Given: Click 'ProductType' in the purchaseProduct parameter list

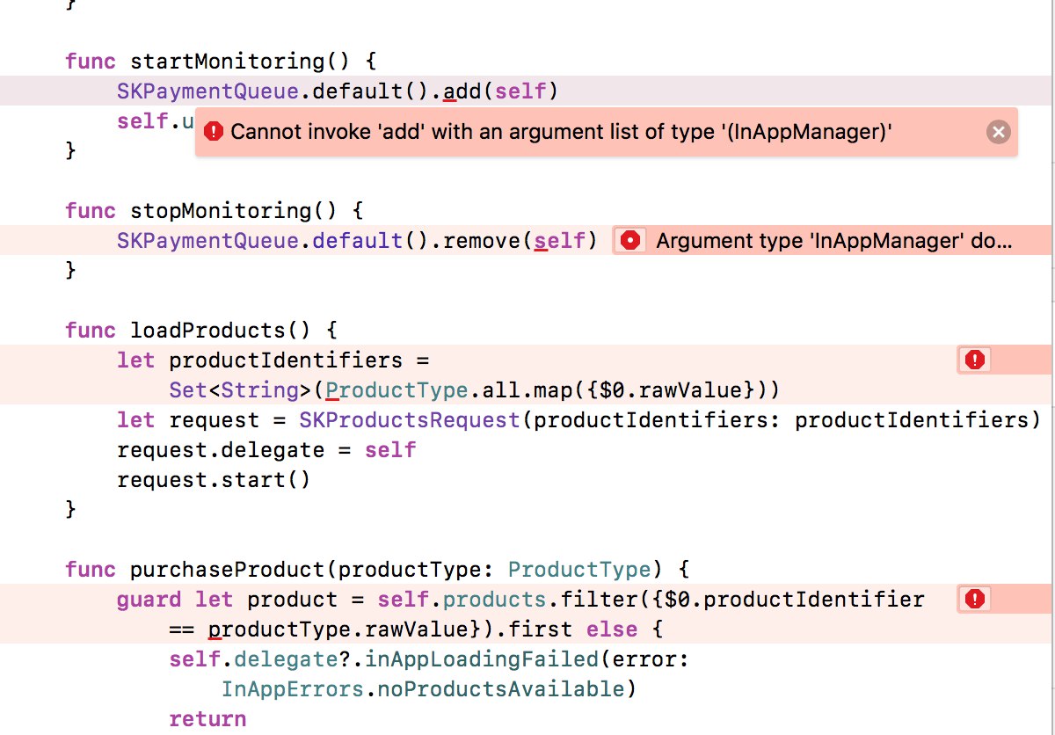Looking at the screenshot, I should coord(579,570).
